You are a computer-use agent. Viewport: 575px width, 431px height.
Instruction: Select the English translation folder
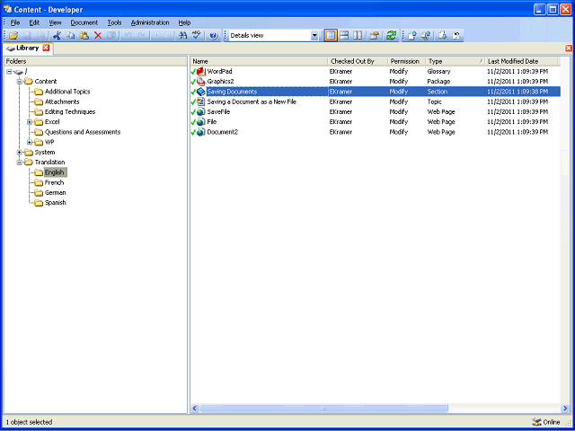(56, 172)
